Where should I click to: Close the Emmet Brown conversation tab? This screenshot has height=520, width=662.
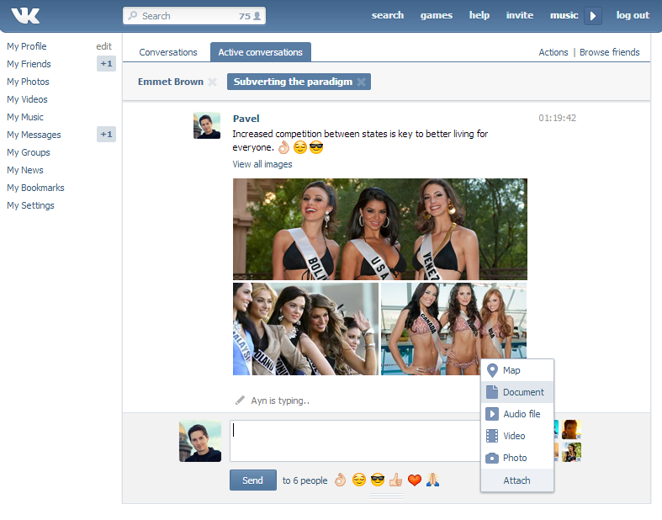(212, 82)
